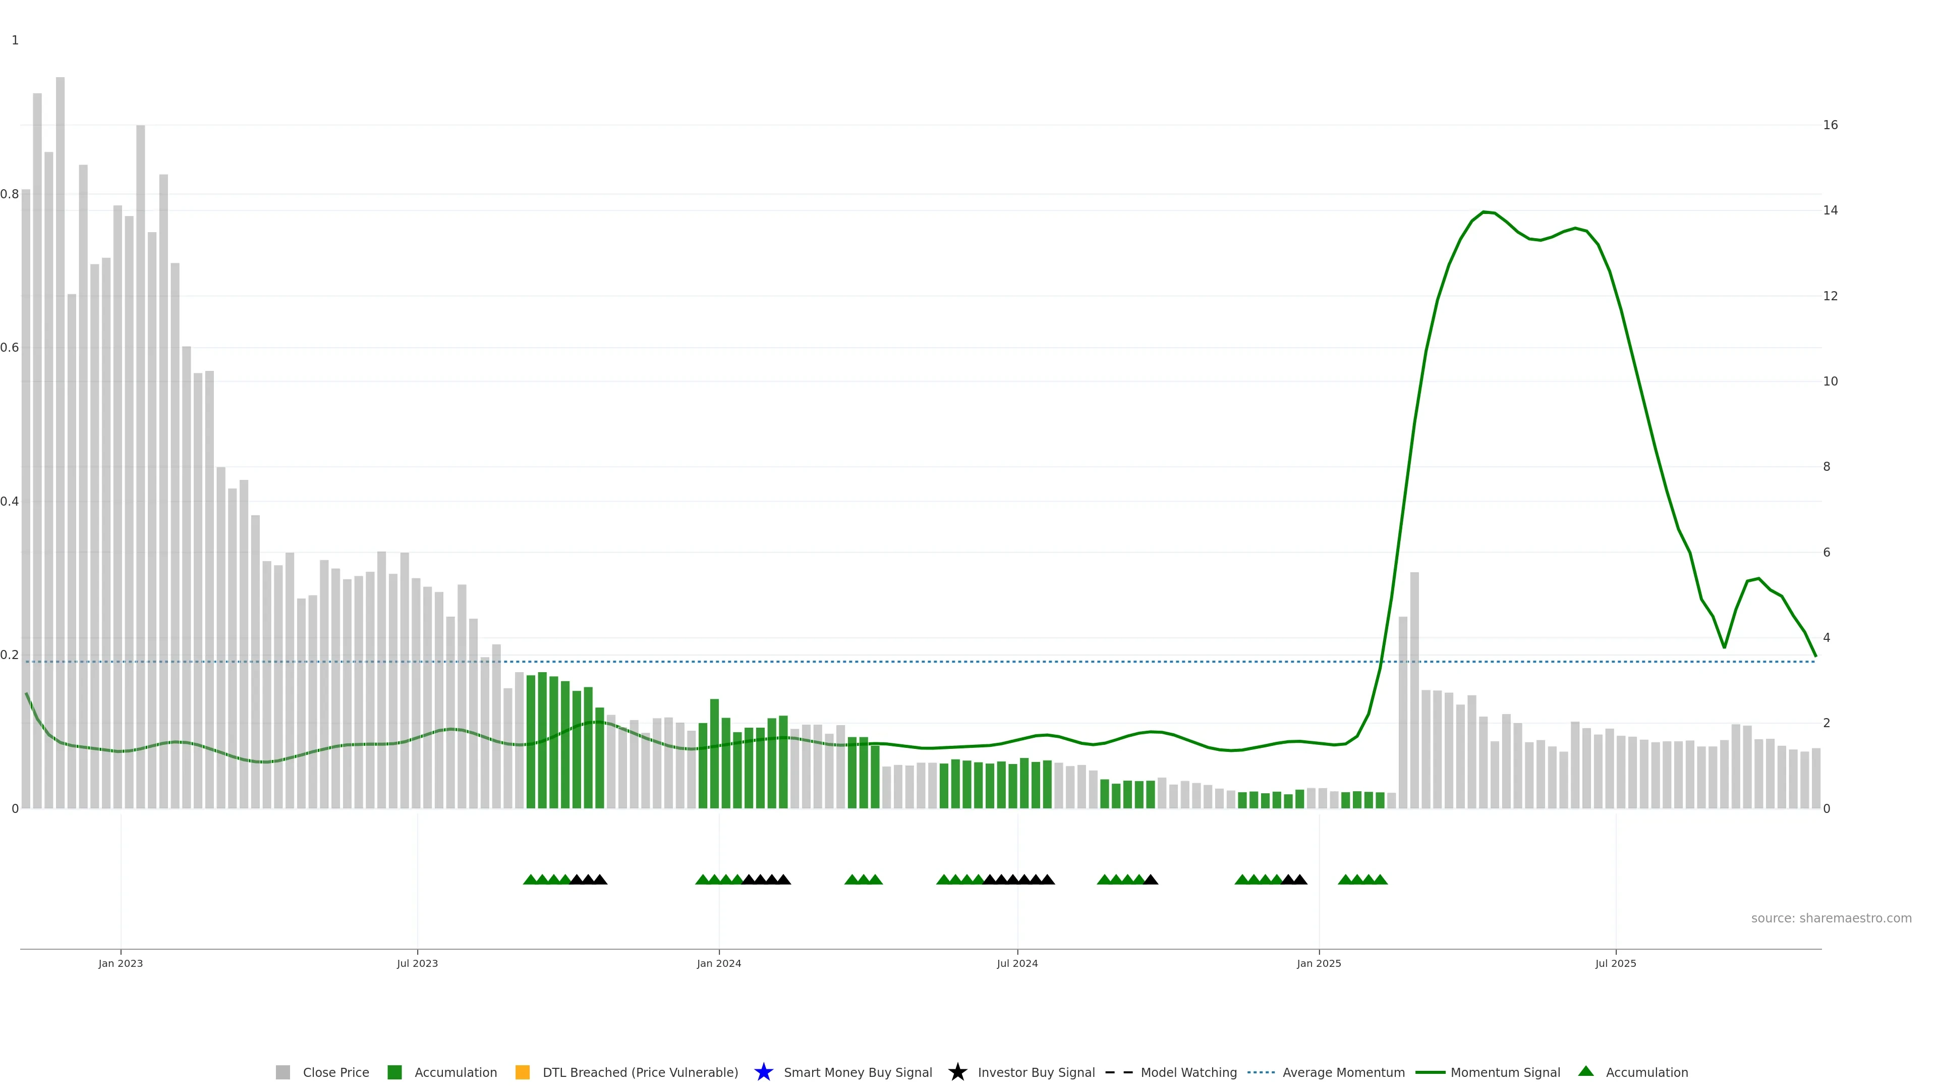Click the blue Smart Money Buy Signal star
This screenshot has width=1937, height=1090.
click(x=763, y=1072)
